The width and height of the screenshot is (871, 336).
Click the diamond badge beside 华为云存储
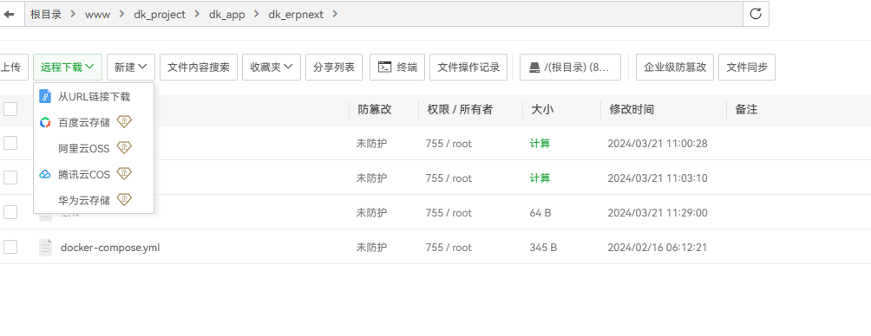[x=124, y=199]
